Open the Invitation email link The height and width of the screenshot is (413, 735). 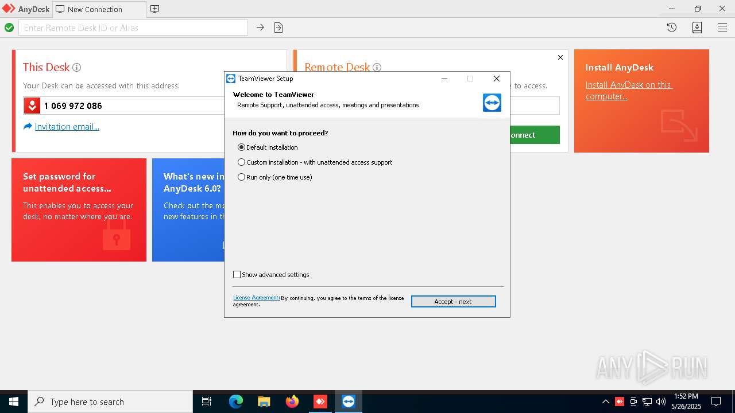[67, 127]
